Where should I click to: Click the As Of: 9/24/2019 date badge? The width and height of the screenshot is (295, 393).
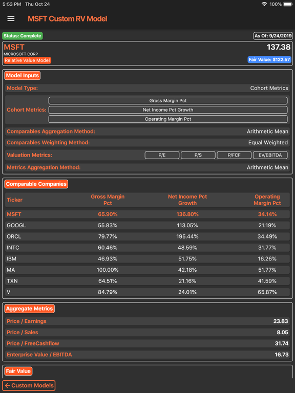(273, 36)
